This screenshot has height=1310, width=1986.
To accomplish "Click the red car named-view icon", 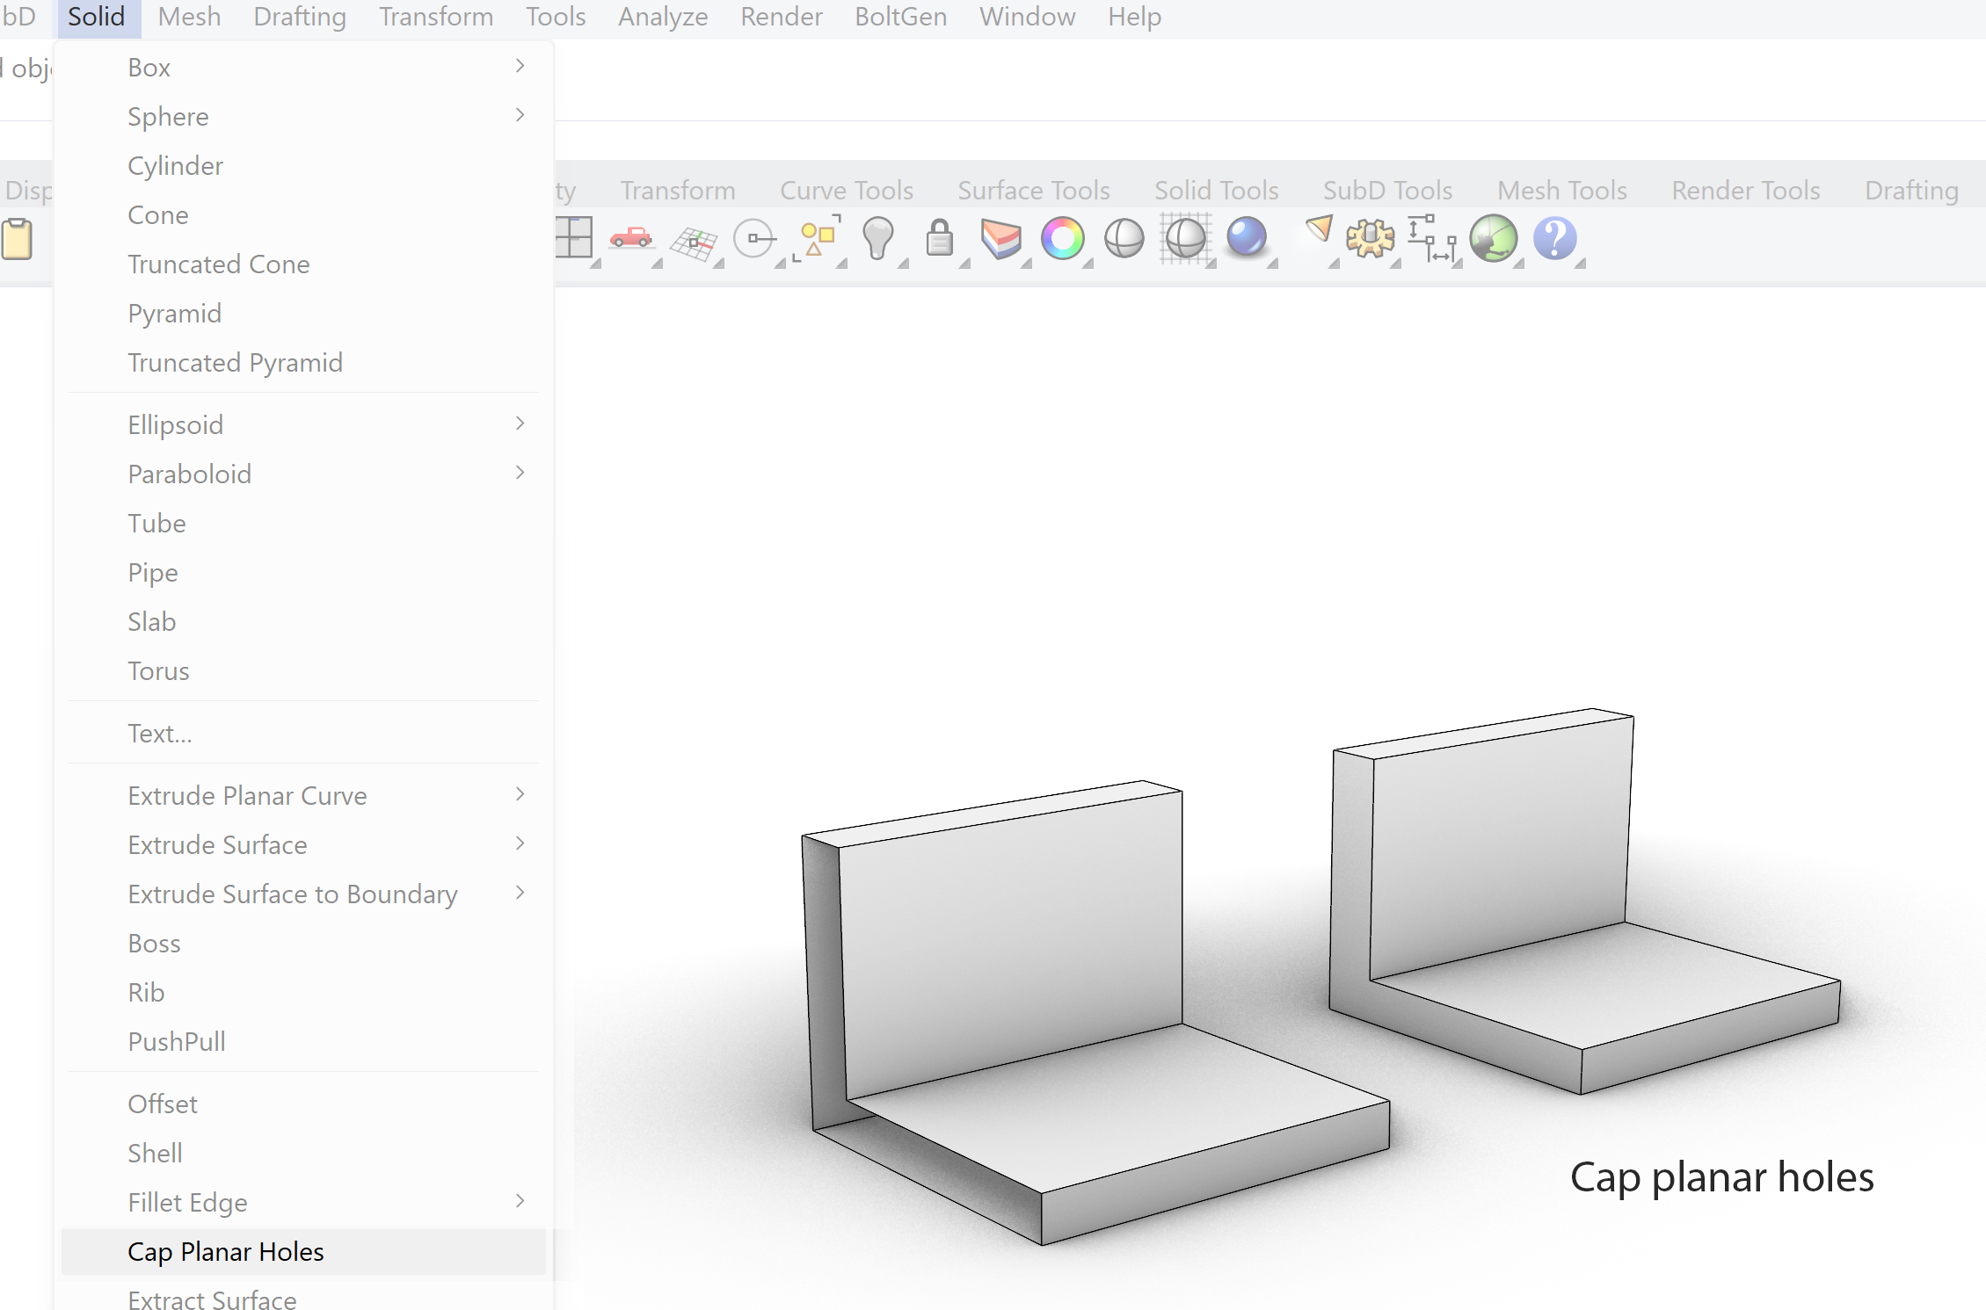I will (632, 238).
